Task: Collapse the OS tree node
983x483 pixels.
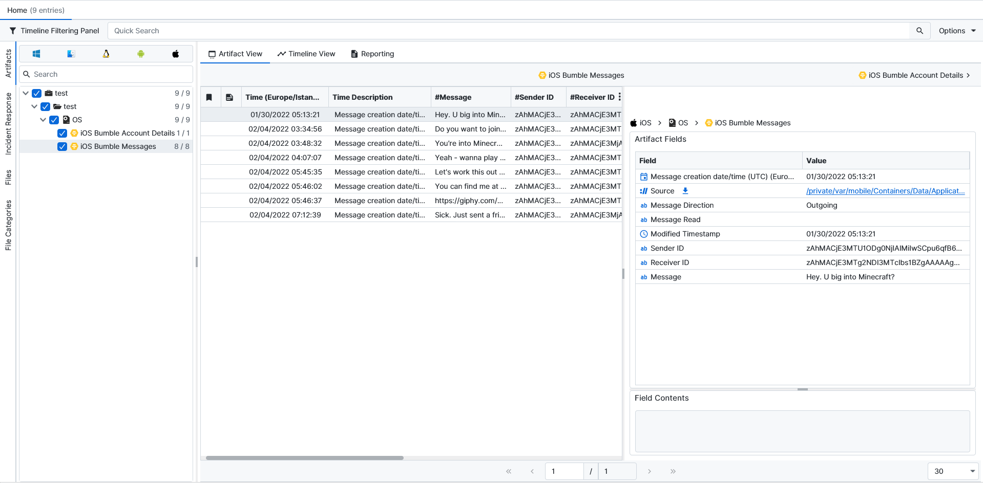Action: click(x=43, y=120)
